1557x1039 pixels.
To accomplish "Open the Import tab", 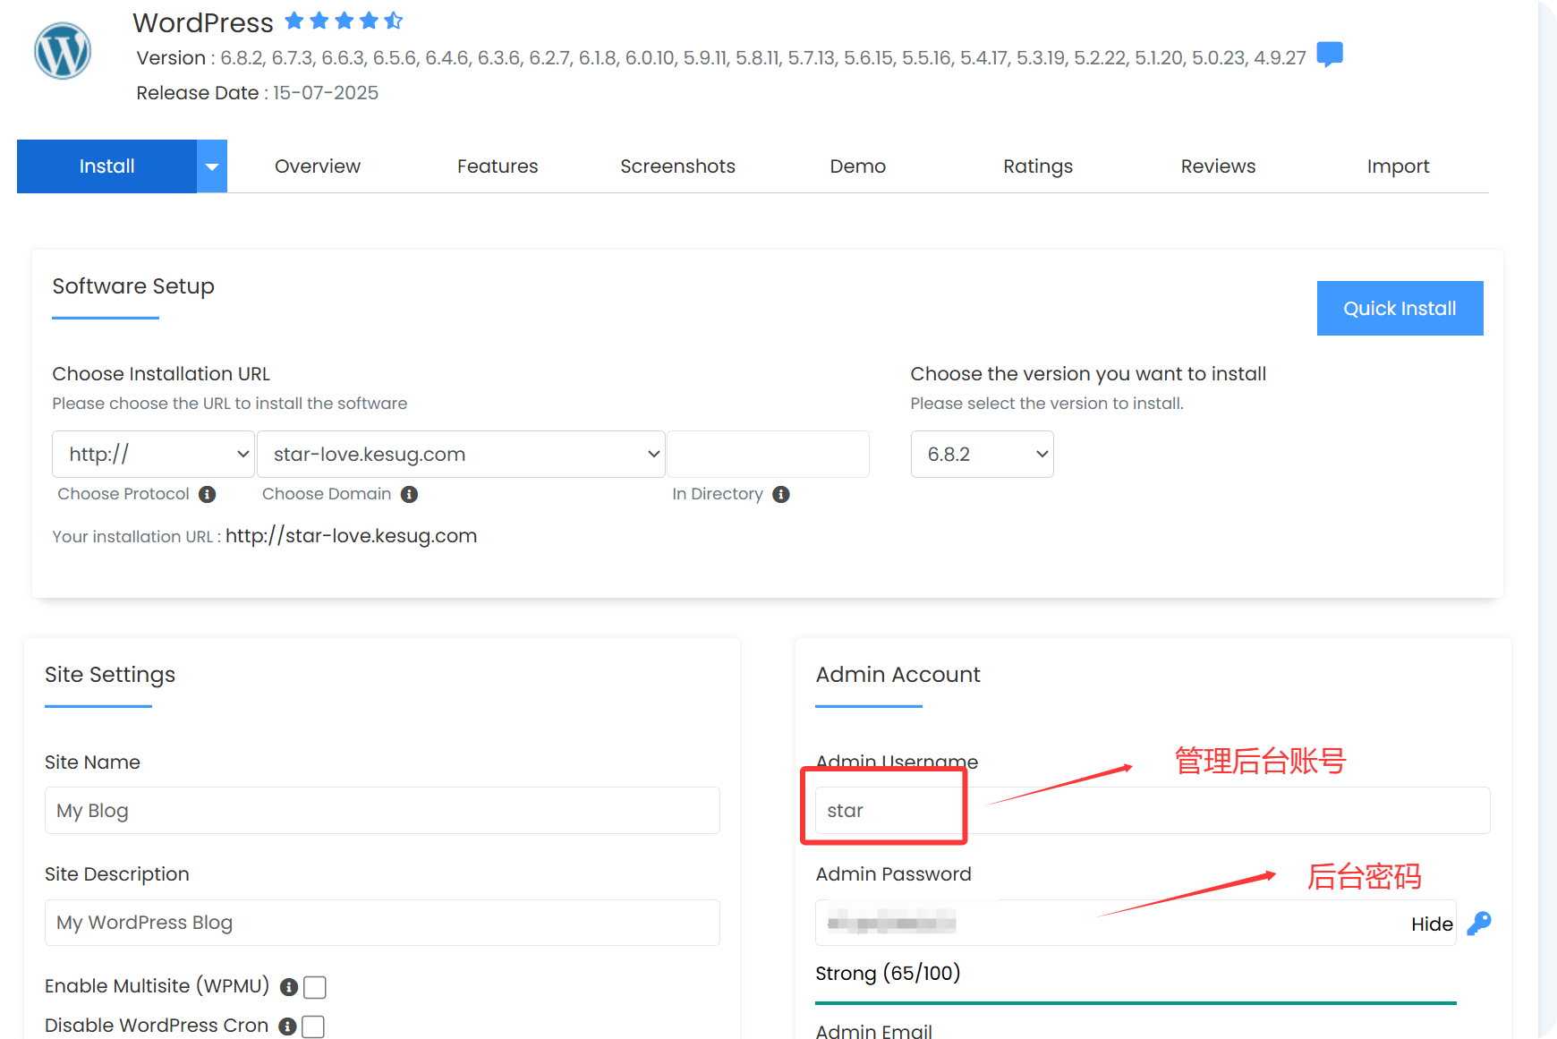I will tap(1398, 166).
